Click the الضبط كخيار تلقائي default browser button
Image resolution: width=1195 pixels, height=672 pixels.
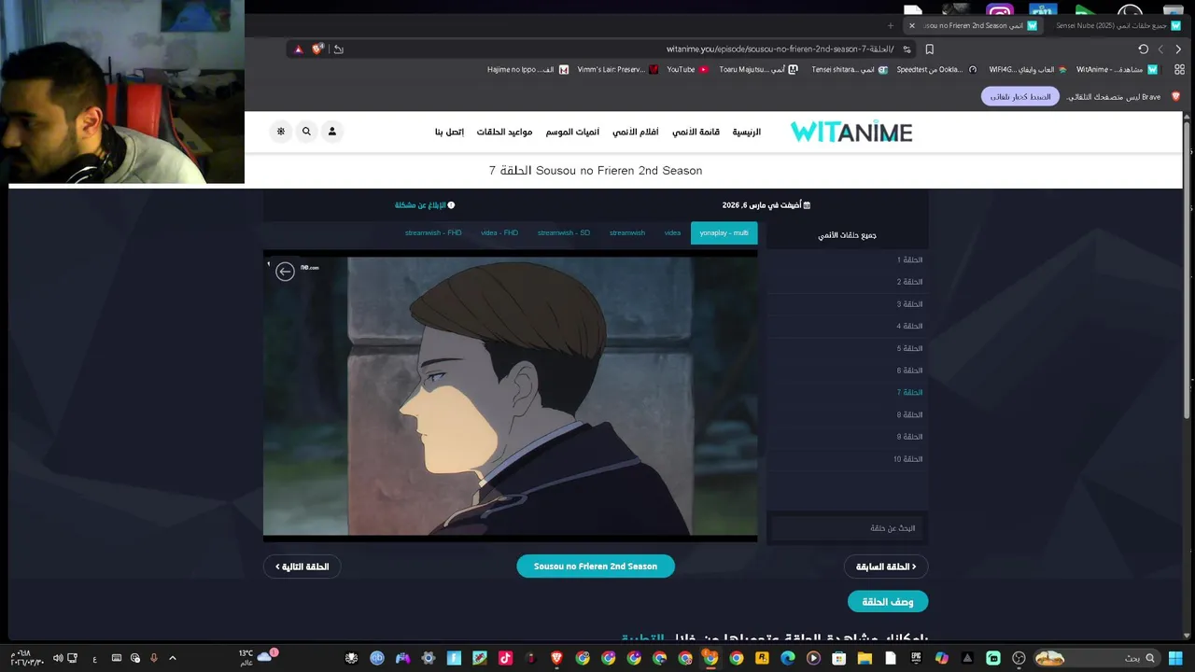click(x=1020, y=96)
